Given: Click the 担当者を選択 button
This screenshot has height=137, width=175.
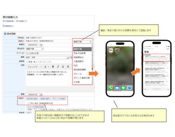Looking at the screenshot, I should [32, 99].
